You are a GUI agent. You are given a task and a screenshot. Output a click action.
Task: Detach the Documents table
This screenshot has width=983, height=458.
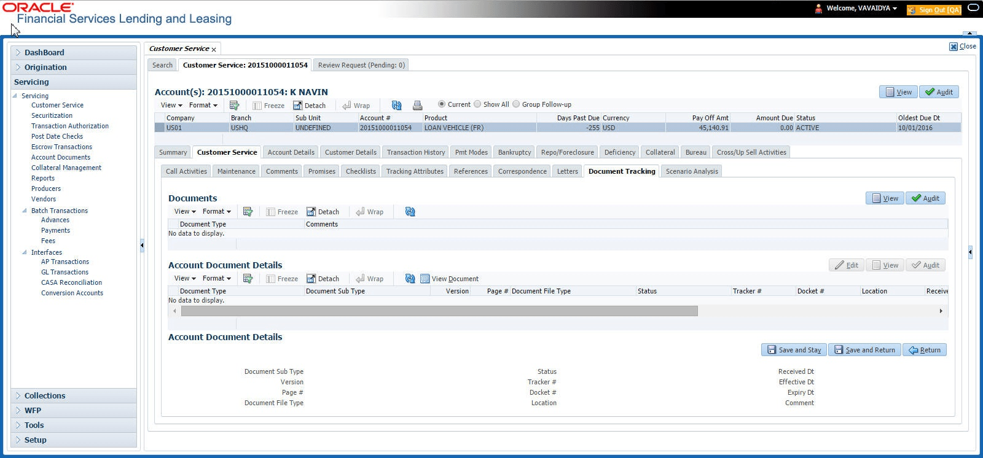[323, 212]
